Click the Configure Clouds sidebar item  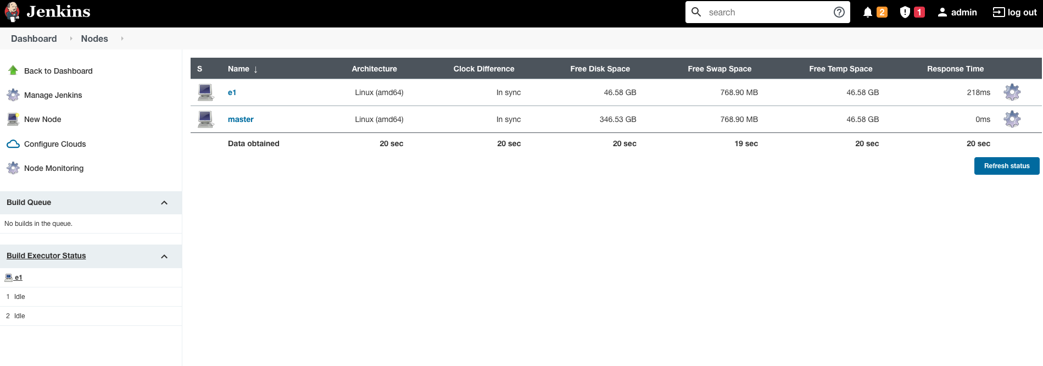pyautogui.click(x=55, y=144)
